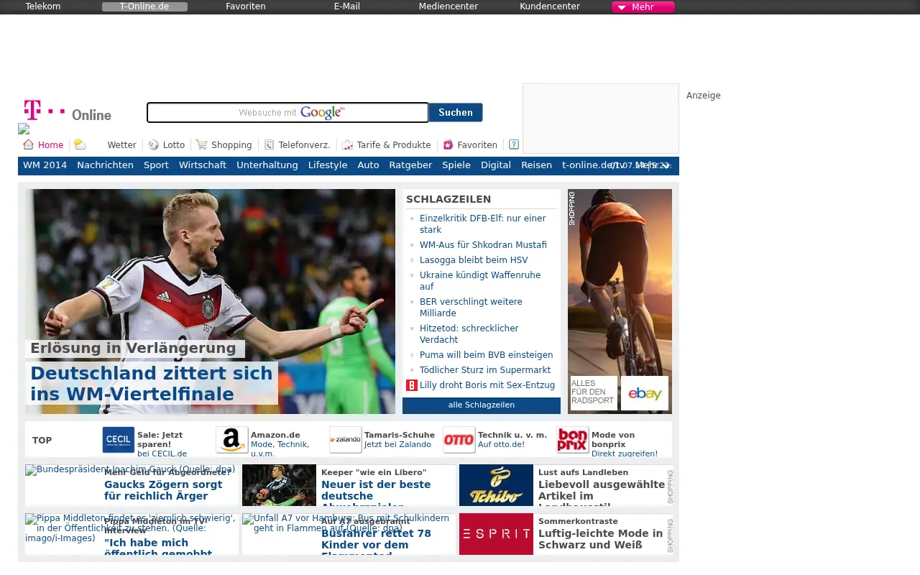Open the Sport menu item

(156, 165)
